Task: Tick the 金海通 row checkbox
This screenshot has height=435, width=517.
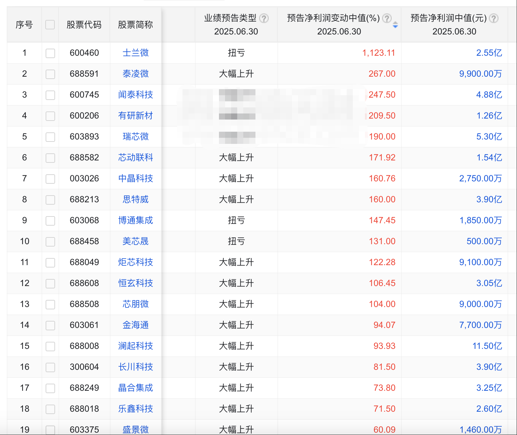Action: point(50,325)
